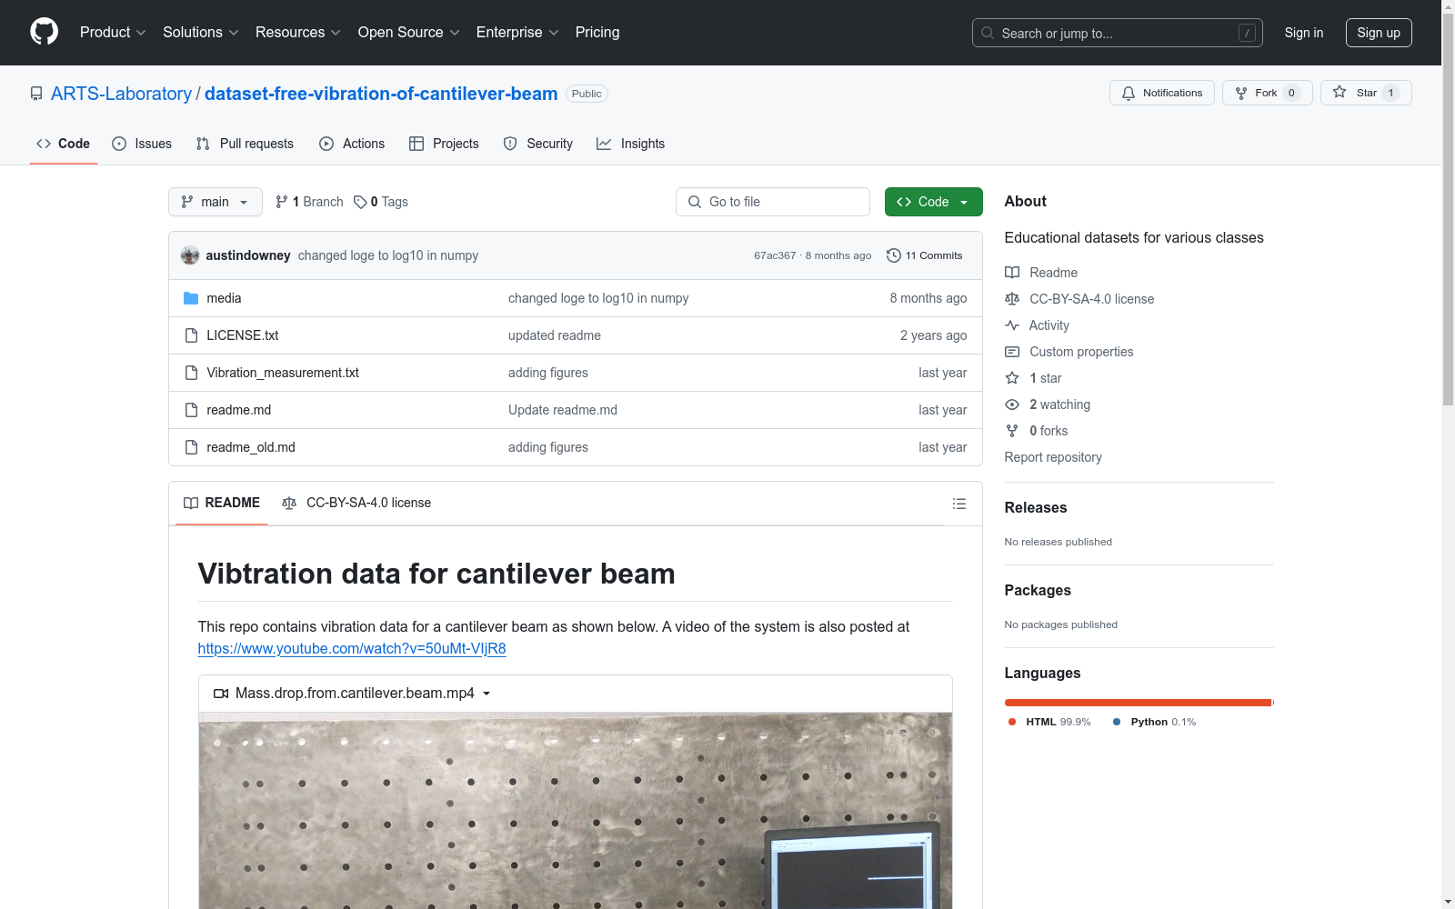This screenshot has height=909, width=1455.
Task: Click the Go to file search box
Action: [x=773, y=202]
